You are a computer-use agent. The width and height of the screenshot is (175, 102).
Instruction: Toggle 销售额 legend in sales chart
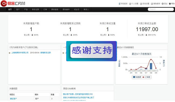(x=137, y=77)
